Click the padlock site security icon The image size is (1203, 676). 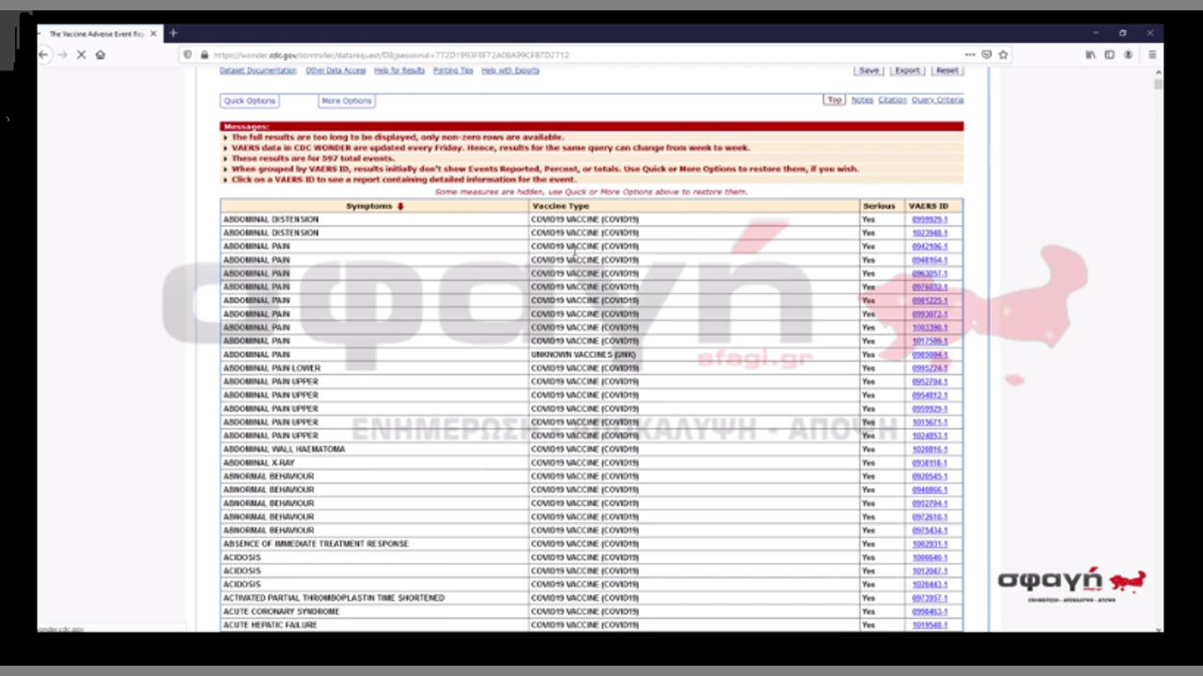click(x=204, y=54)
